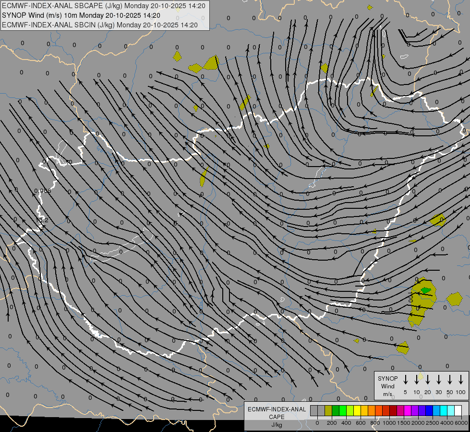Choose the pure yellow CAPE legend swatch
The height and width of the screenshot is (432, 470).
tap(357, 411)
